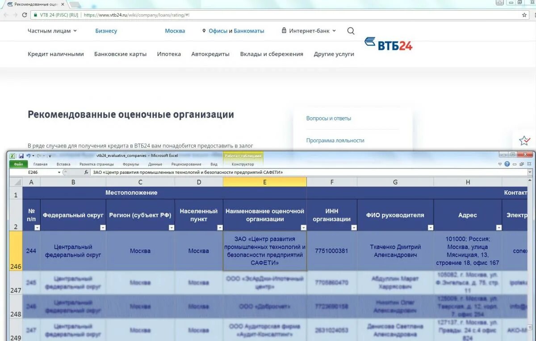Viewport: 536px width, 341px height.
Task: Open the Рецензирование ribbon tab
Action: (186, 164)
